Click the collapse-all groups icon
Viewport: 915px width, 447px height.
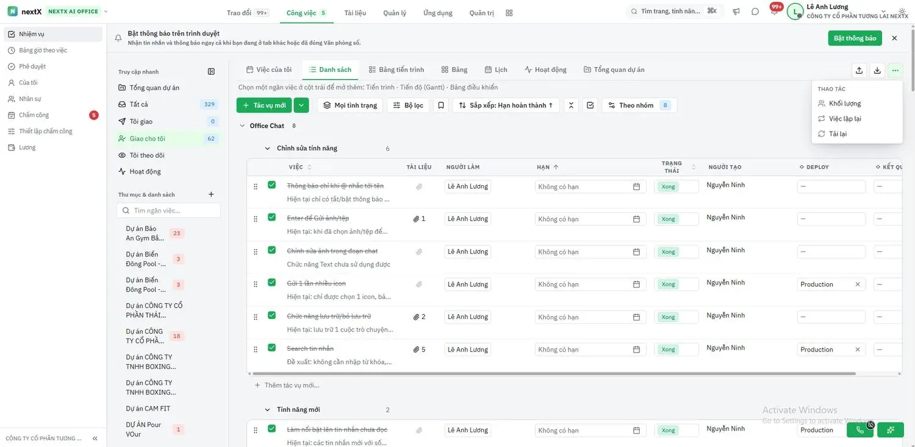point(571,105)
